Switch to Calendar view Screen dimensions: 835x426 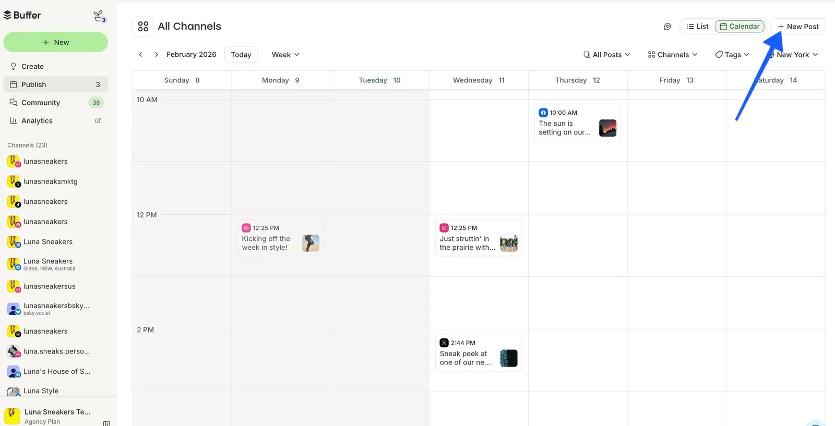739,27
